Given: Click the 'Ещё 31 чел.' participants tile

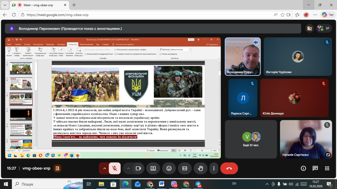Looking at the screenshot, I should pos(251,139).
